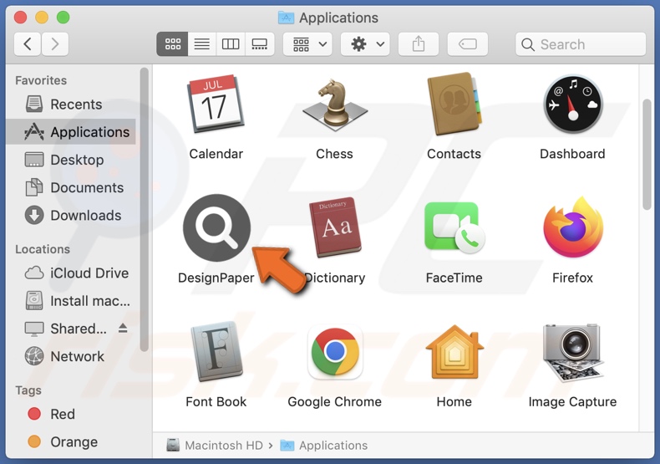Open Documents in the sidebar
The height and width of the screenshot is (464, 660).
point(71,187)
